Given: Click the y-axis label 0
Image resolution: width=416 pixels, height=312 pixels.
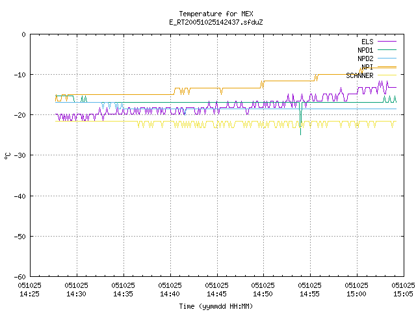Looking at the screenshot, I should click(x=23, y=34).
